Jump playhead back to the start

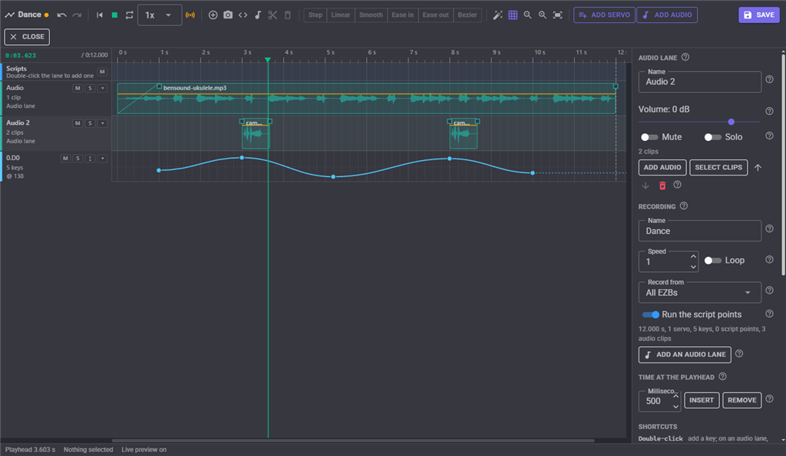pyautogui.click(x=100, y=15)
